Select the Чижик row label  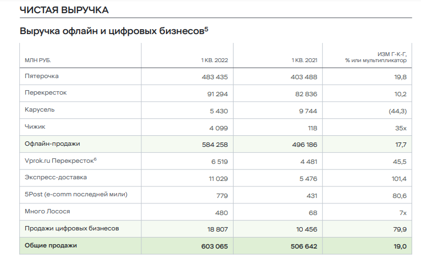click(35, 127)
